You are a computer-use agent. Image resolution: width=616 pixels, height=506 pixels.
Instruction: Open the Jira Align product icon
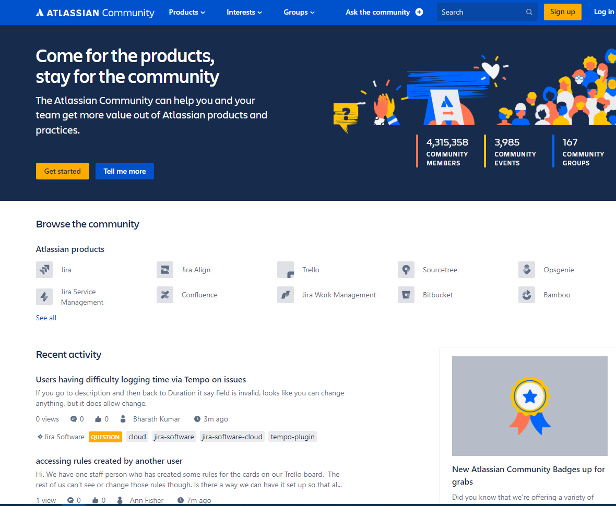[x=165, y=270]
